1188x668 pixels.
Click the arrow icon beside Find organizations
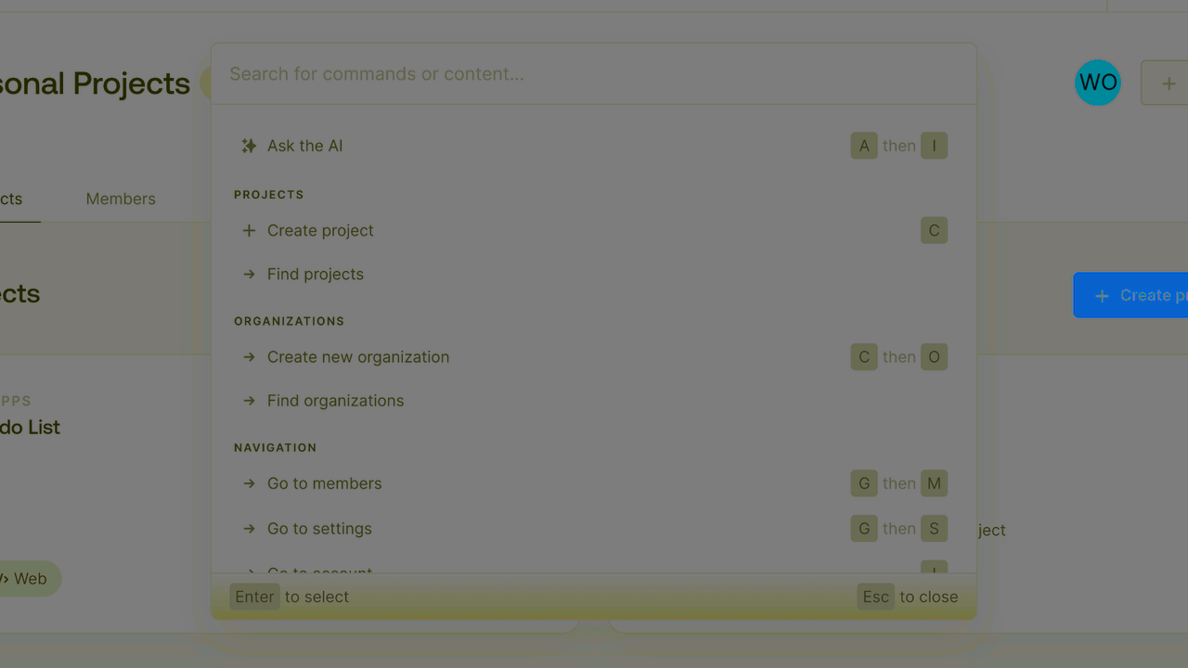click(x=249, y=401)
